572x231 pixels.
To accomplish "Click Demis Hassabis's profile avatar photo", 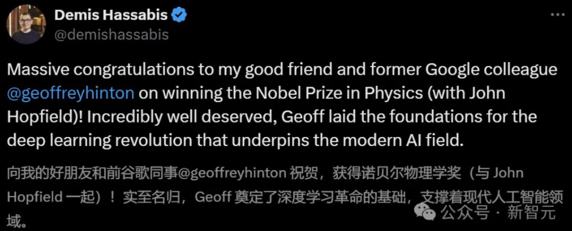I will 26,25.
